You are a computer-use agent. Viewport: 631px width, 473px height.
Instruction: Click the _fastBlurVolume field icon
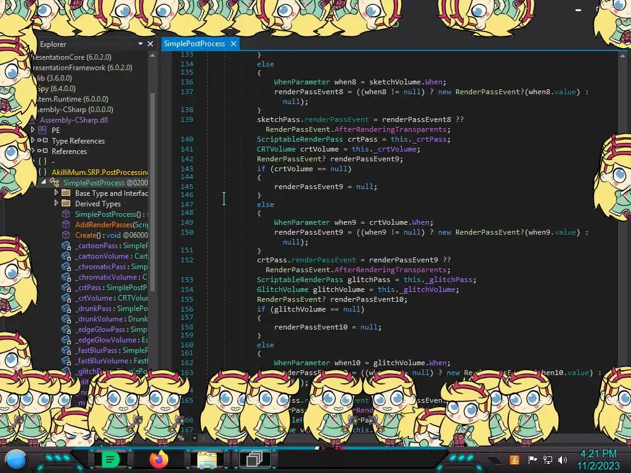[x=67, y=360]
